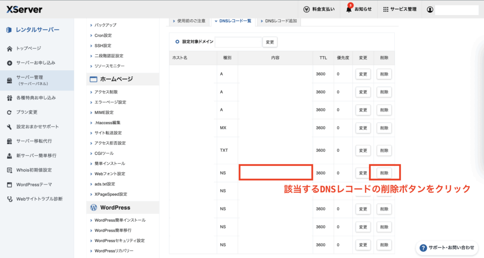Click 削除 button in MX row

tap(384, 128)
